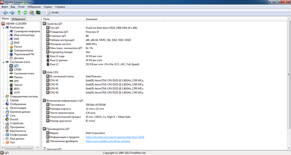Screen dimensions: 291x155
Task: Open the Избранное menu
Action: coord(34,7)
